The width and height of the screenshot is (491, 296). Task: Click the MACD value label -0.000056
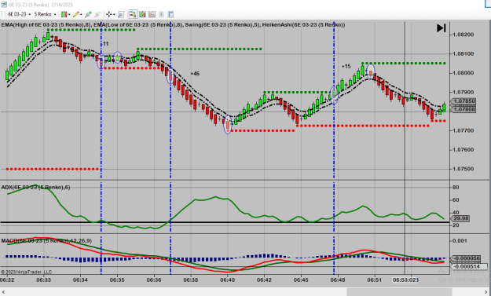point(466,258)
